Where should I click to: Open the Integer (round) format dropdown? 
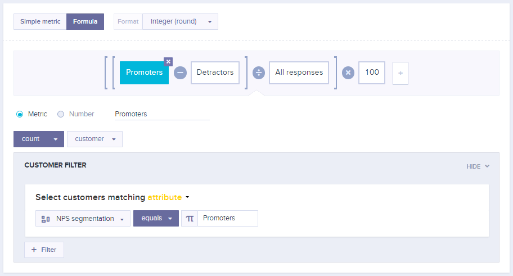(180, 21)
